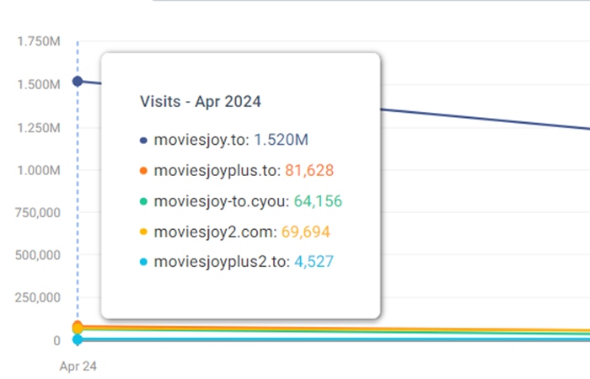Screen dimensions: 590x379
Task: Click the dark blue moviesjoy.to legend dot
Action: (x=143, y=141)
